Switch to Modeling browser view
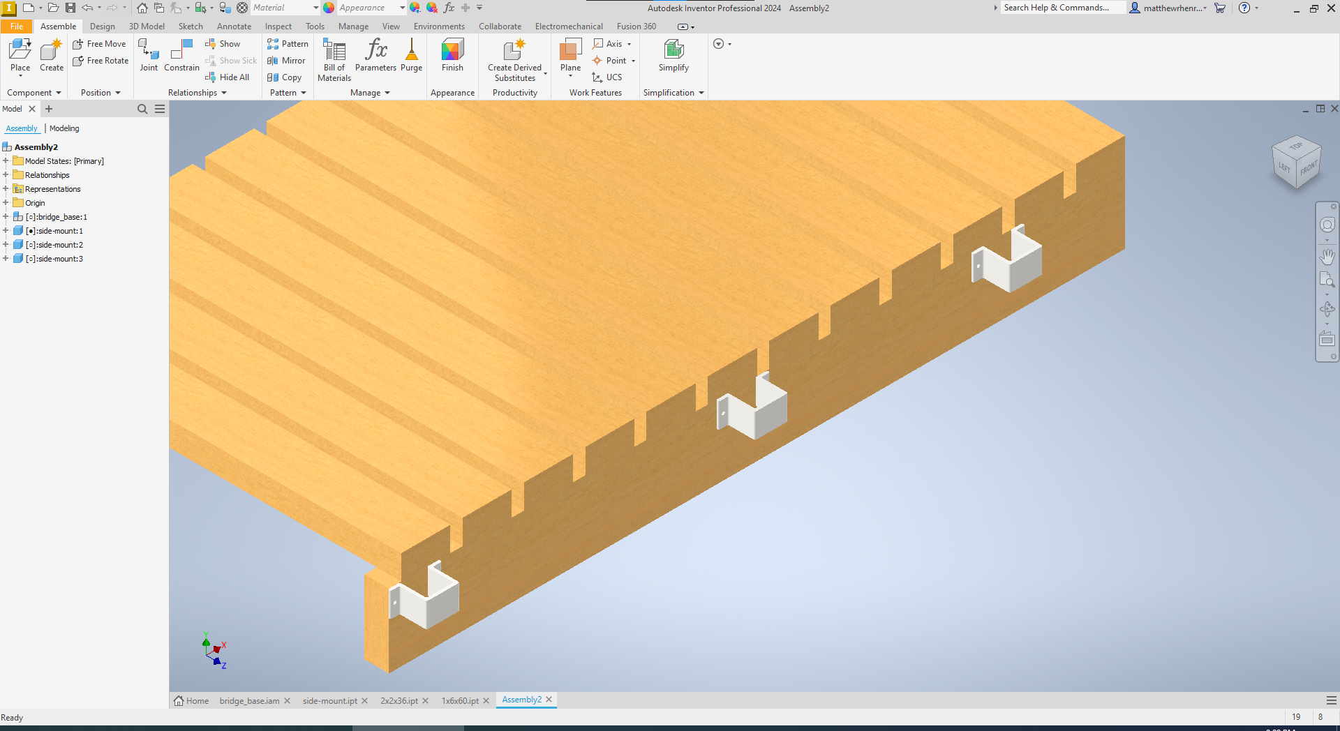The width and height of the screenshot is (1340, 731). [64, 128]
